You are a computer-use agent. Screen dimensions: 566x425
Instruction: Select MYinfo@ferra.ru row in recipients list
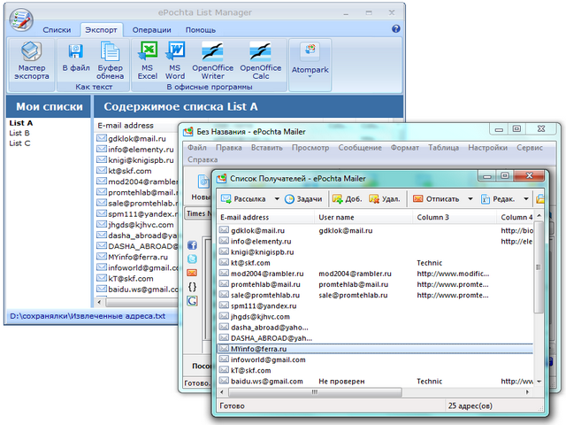pos(375,349)
